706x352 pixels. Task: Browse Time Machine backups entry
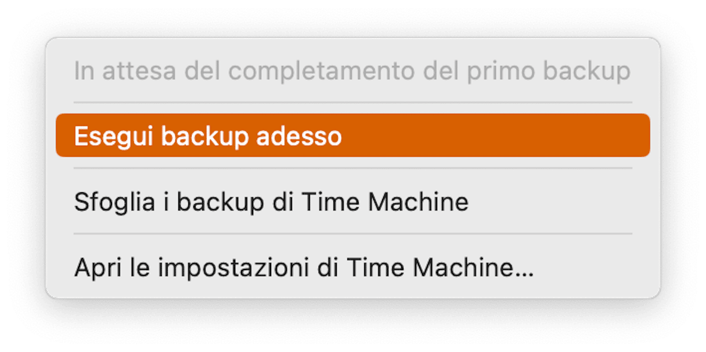[x=352, y=202]
